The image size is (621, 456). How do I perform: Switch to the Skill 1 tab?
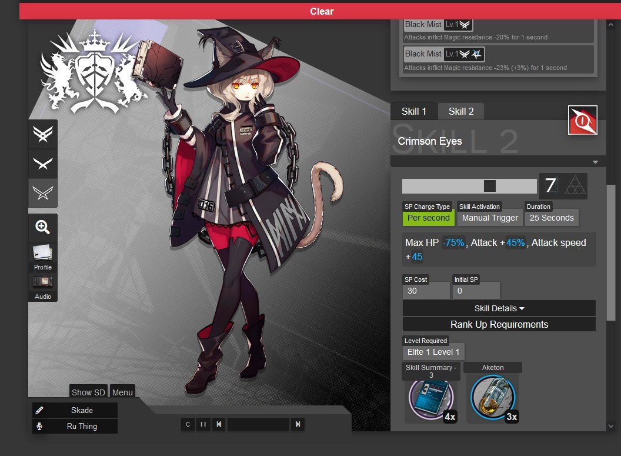[414, 111]
